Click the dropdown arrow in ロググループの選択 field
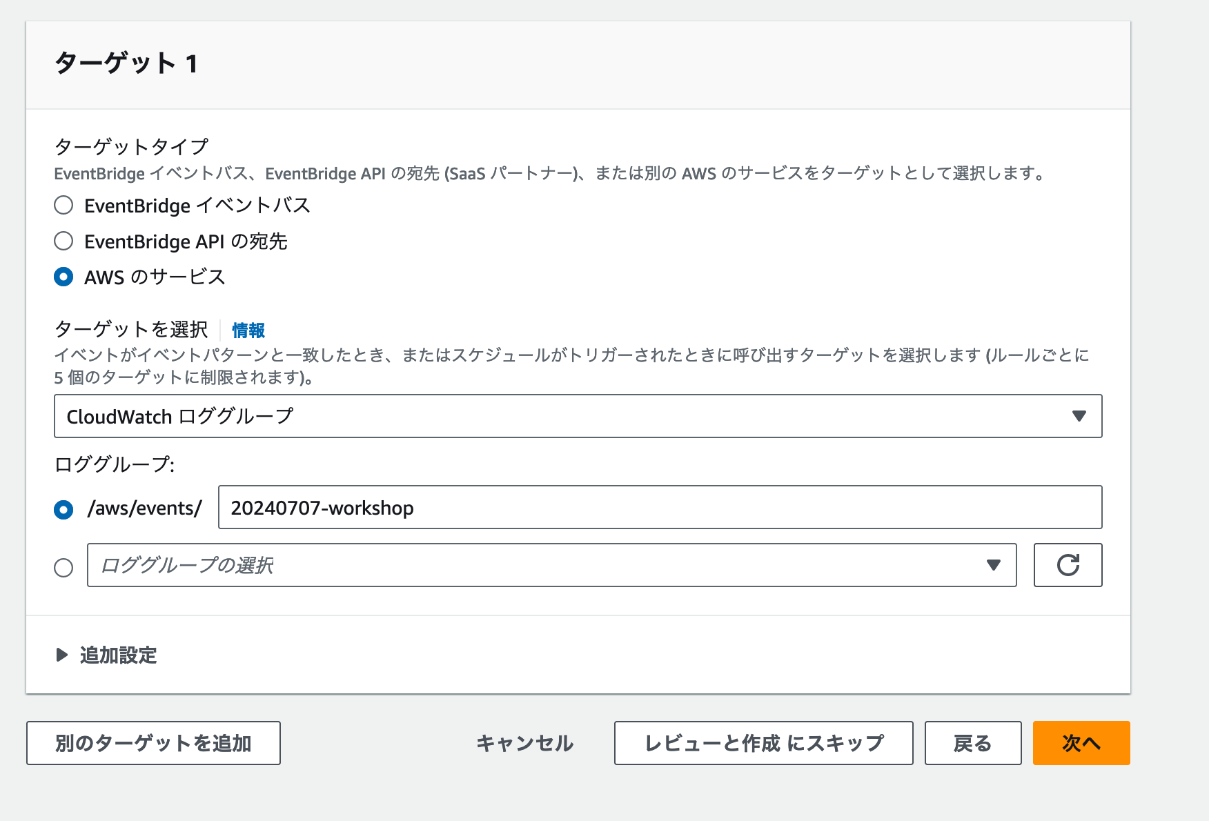1209x821 pixels. click(993, 565)
